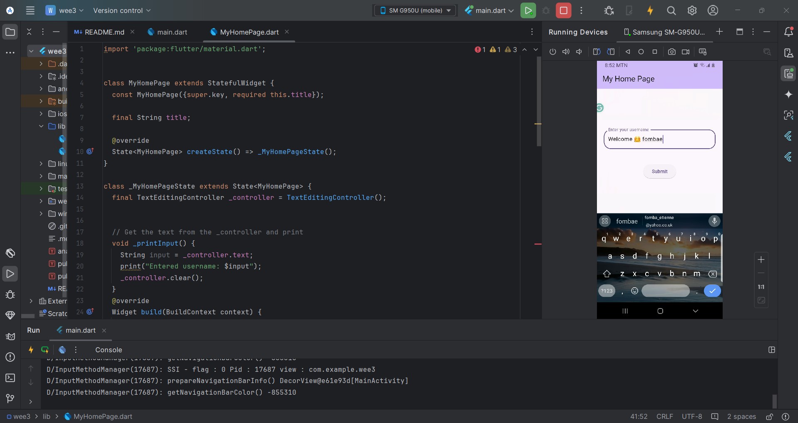
Task: Open the Project tool window
Action: tap(10, 32)
